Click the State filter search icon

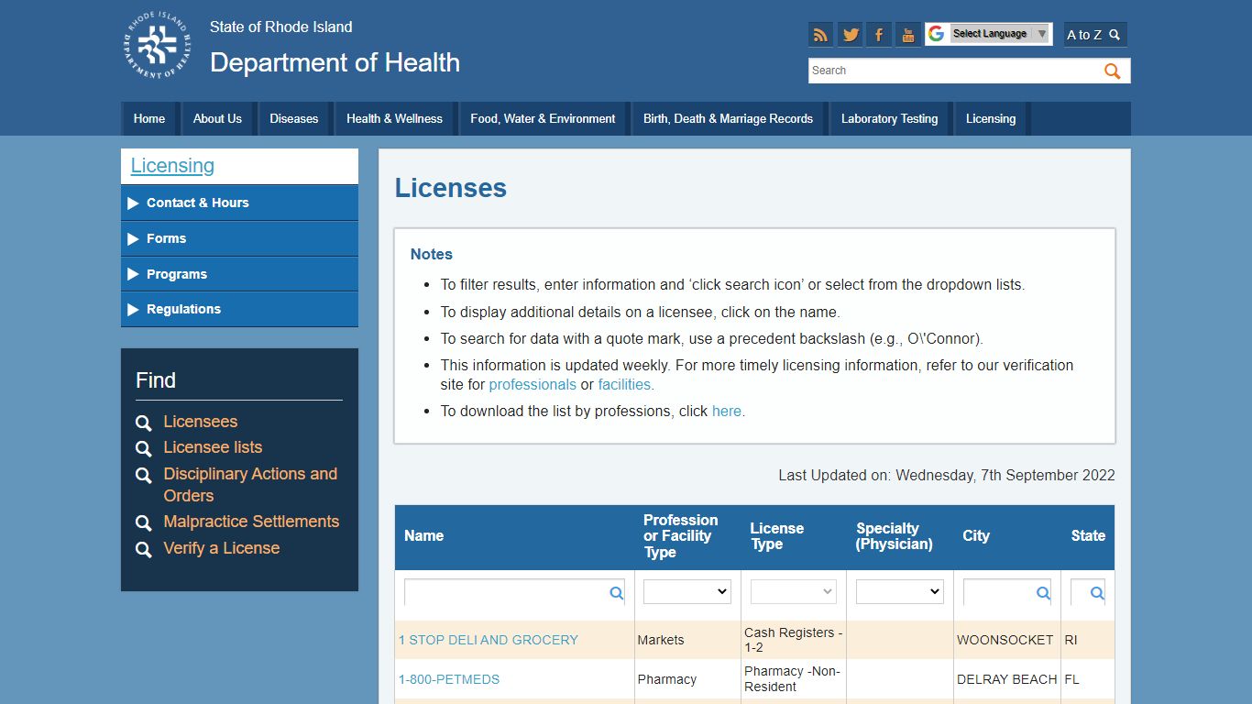point(1097,593)
